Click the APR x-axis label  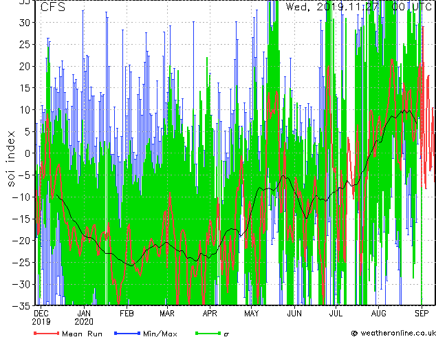pyautogui.click(x=210, y=314)
